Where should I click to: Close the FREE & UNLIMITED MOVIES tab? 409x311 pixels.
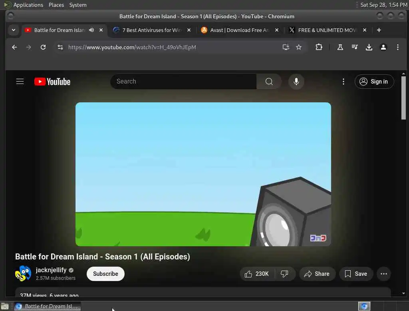[x=365, y=30]
